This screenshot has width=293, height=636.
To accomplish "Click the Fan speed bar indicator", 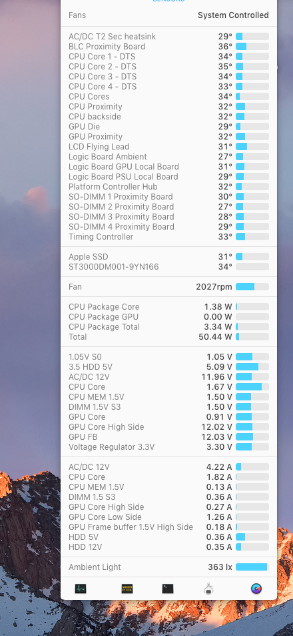I will tap(252, 287).
